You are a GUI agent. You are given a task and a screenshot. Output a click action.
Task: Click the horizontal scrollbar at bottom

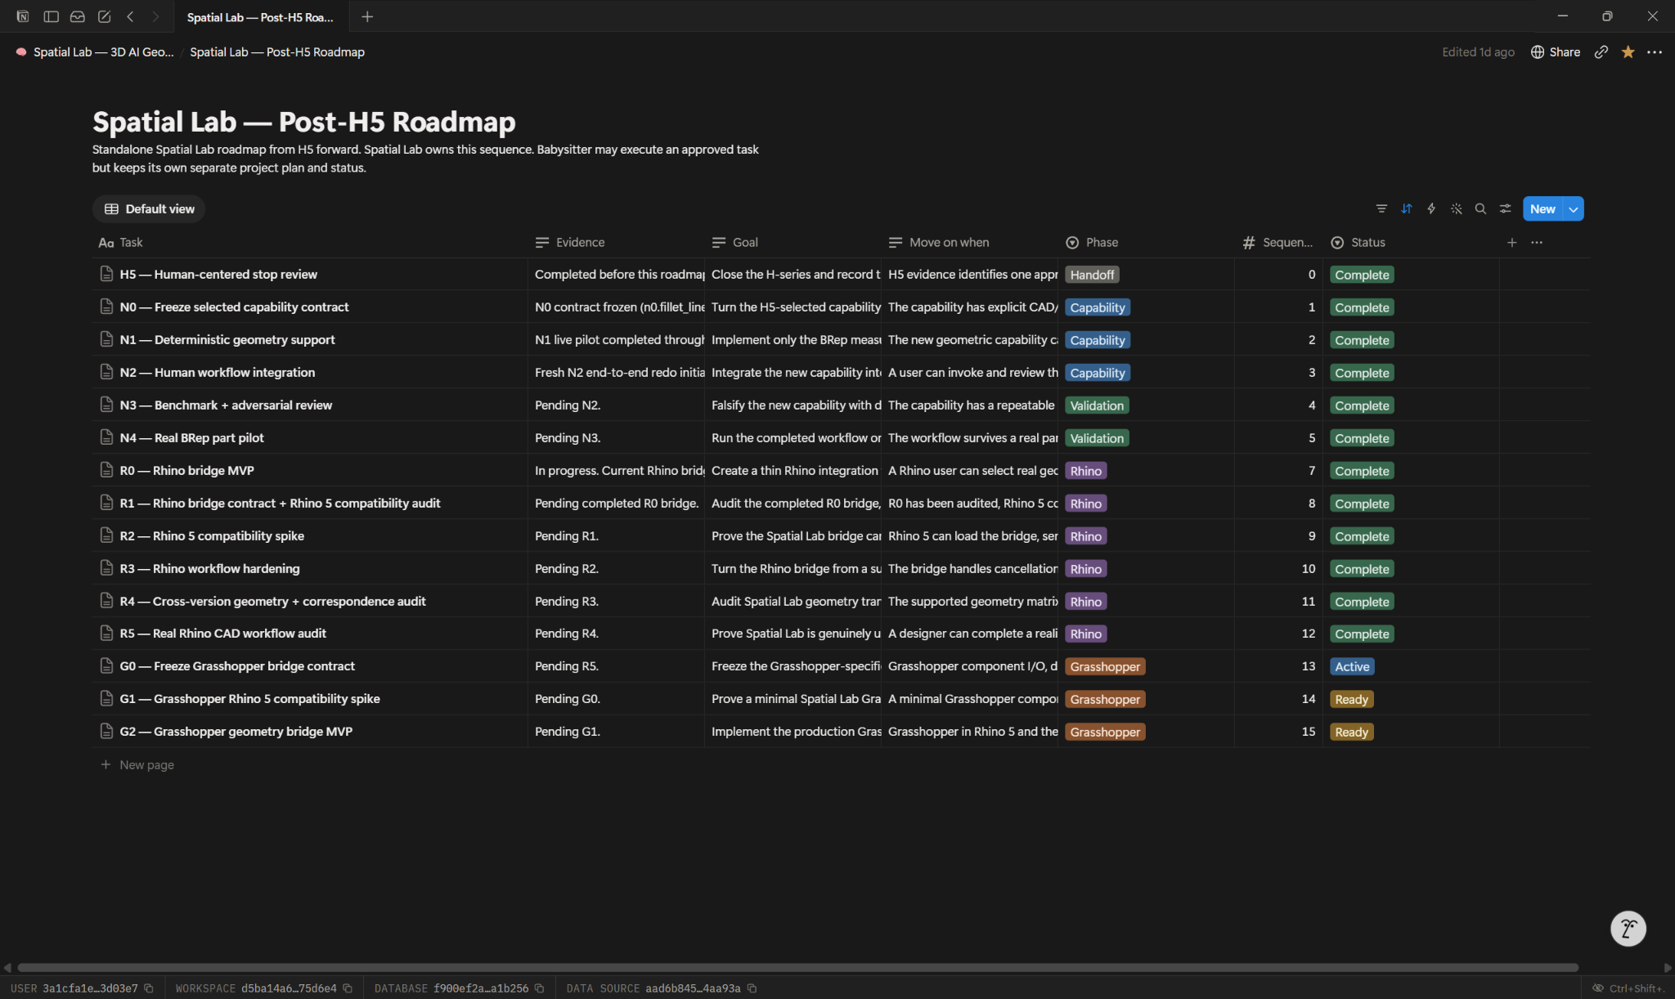coord(797,967)
